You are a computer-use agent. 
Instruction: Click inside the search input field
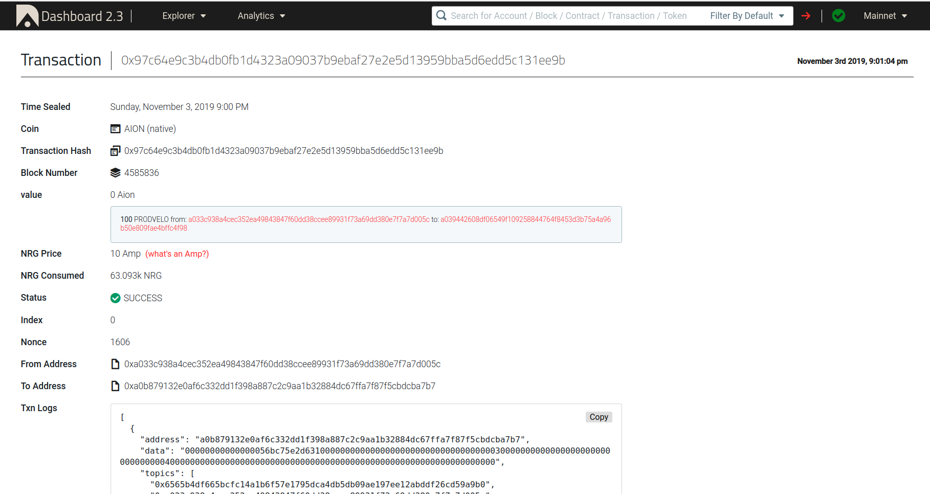563,15
